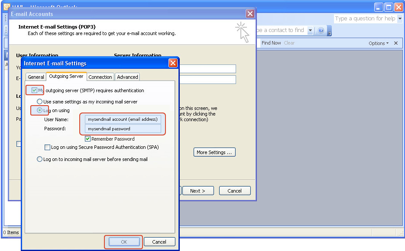Maximize the Outlook main window

pos(389,7)
